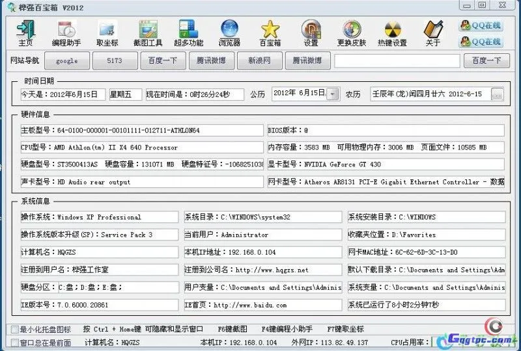The image size is (521, 351).
Task: Select the 取坐标 coordinate picker tool
Action: (x=107, y=33)
